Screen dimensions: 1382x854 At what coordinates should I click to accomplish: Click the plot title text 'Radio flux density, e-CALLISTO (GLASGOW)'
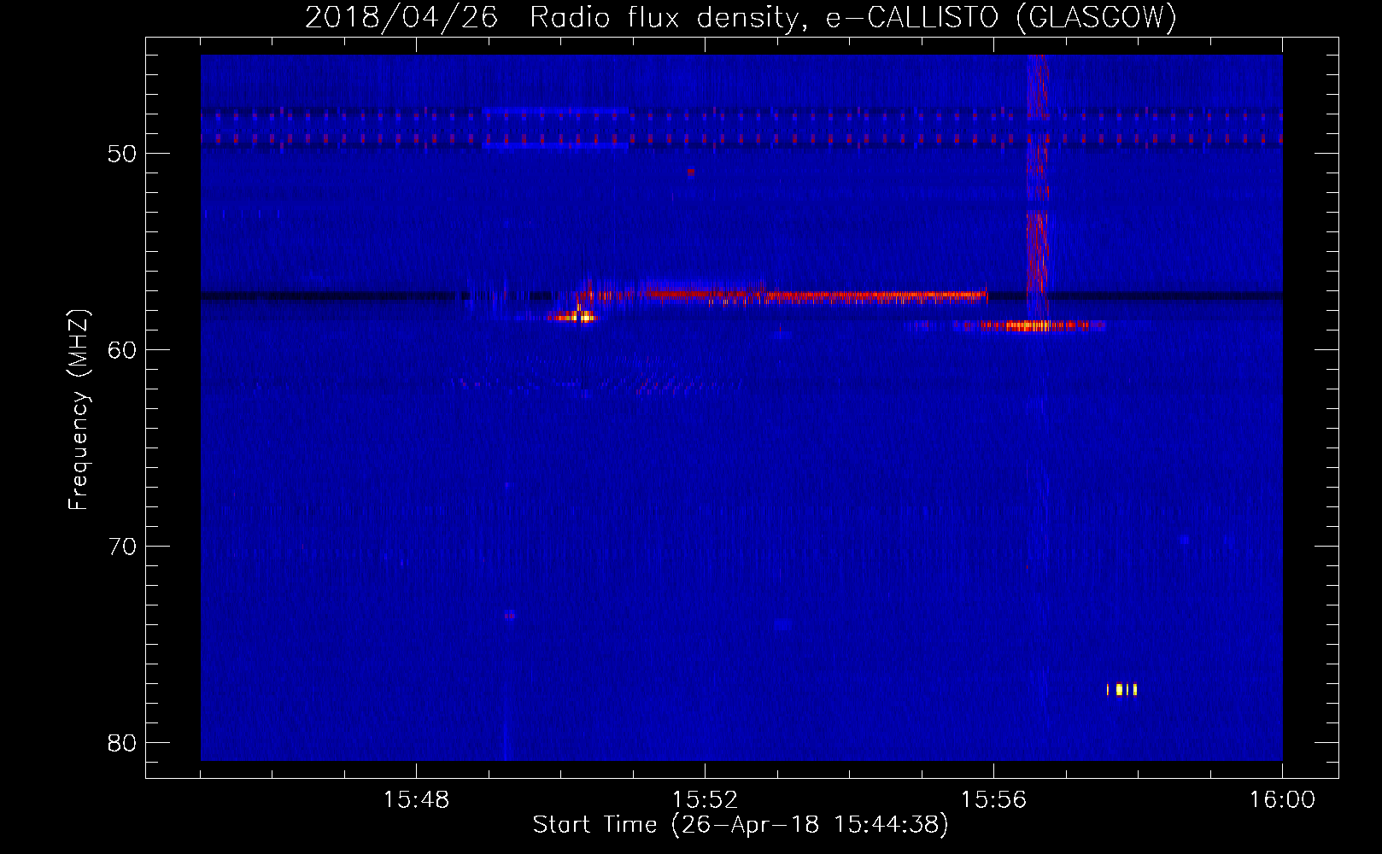coord(853,18)
